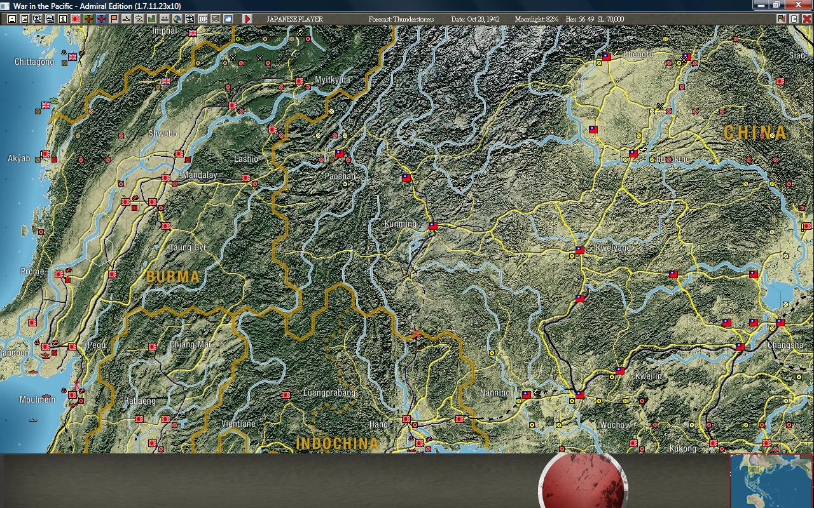This screenshot has height=508, width=814.
Task: Select the Japanese unit at Myitkyina
Action: pyautogui.click(x=299, y=81)
